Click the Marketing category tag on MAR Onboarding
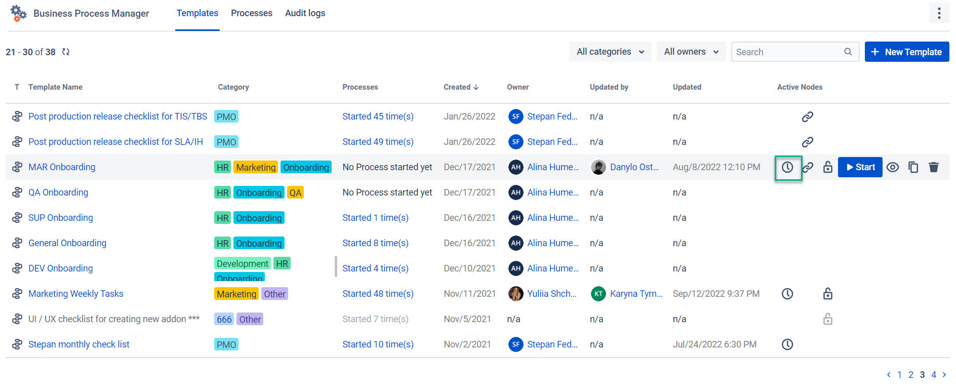Image resolution: width=956 pixels, height=389 pixels. (x=256, y=168)
